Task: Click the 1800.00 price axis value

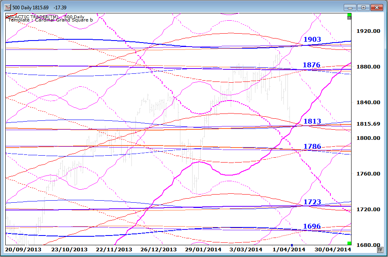Action: 368,138
